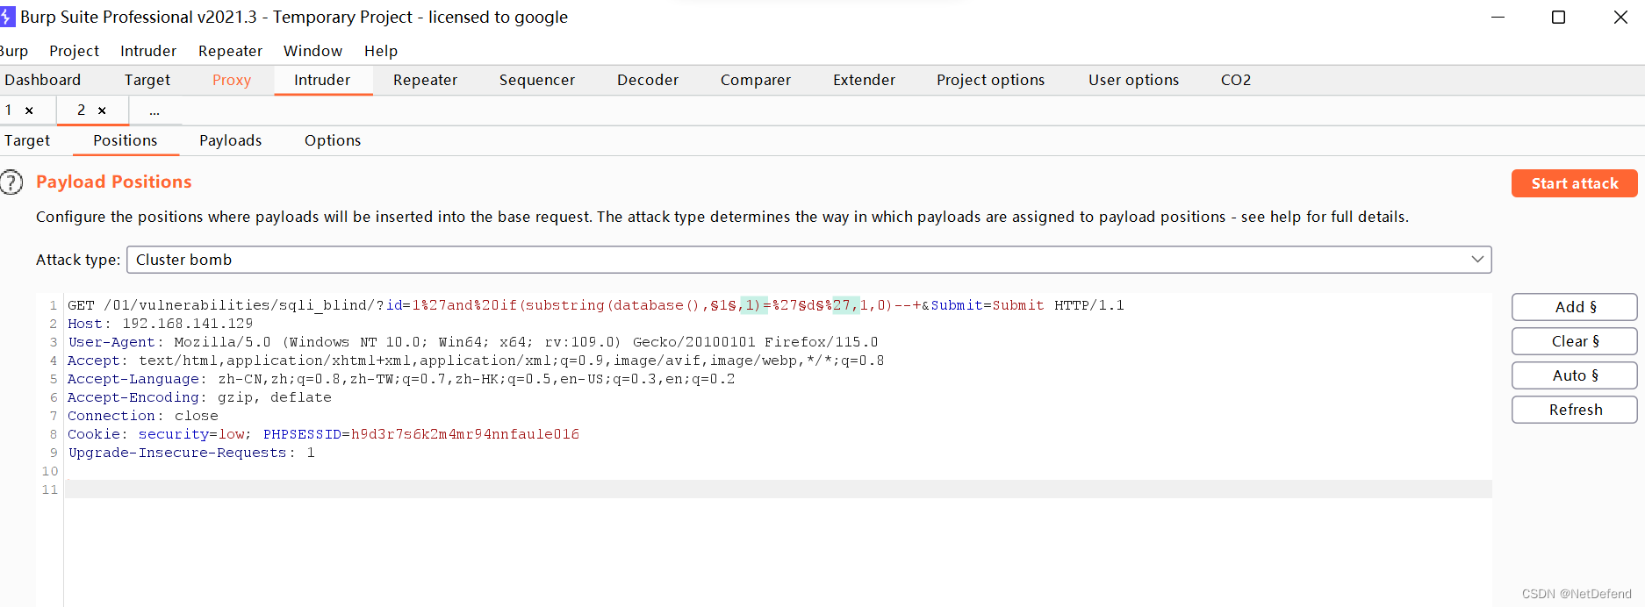Click the Auto § button
Screen dimensions: 1645x607
tap(1574, 375)
